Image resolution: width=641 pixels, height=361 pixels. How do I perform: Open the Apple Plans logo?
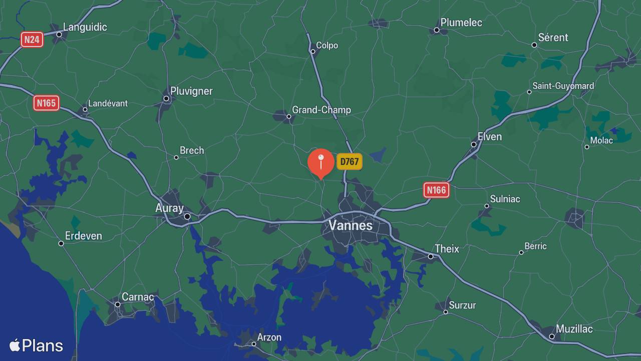(x=36, y=345)
